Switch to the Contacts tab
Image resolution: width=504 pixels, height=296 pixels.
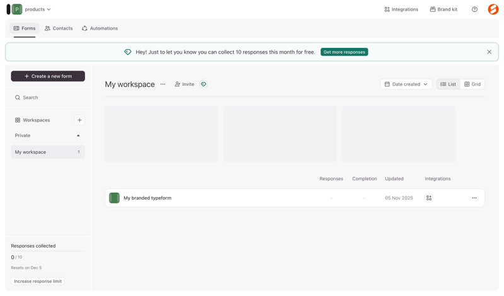tap(59, 28)
